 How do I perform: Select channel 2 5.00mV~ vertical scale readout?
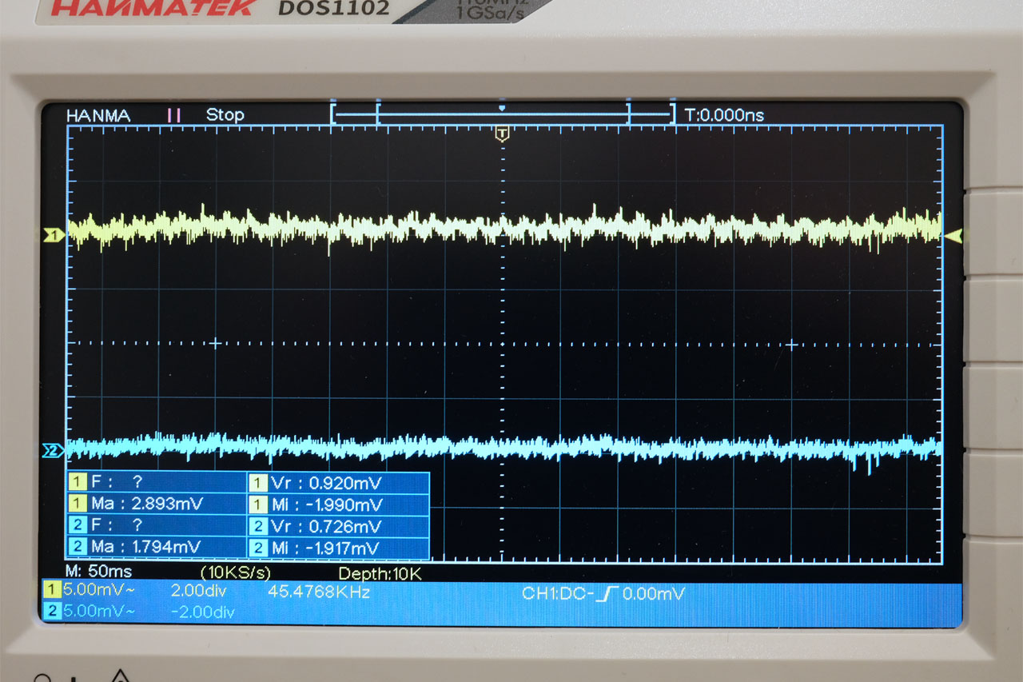coord(98,612)
